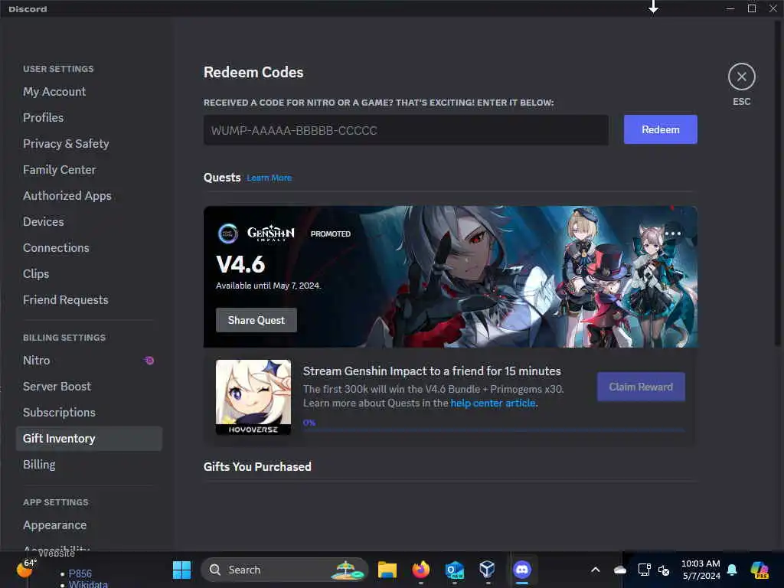Screen dimensions: 784x588
Task: Open Server Boost page
Action: pos(57,386)
